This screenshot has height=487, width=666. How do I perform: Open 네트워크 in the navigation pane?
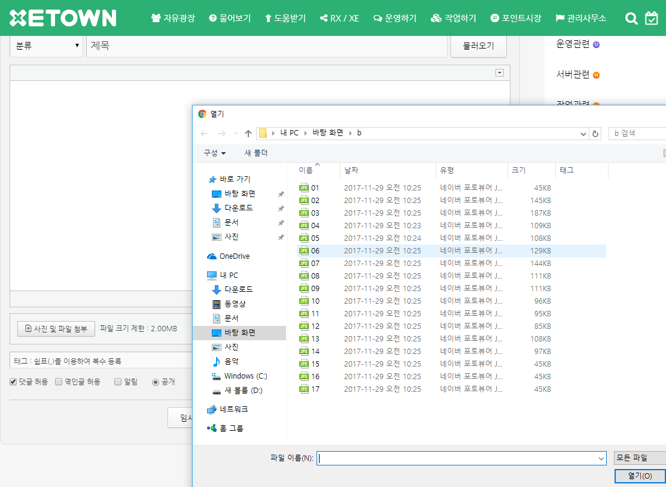233,409
